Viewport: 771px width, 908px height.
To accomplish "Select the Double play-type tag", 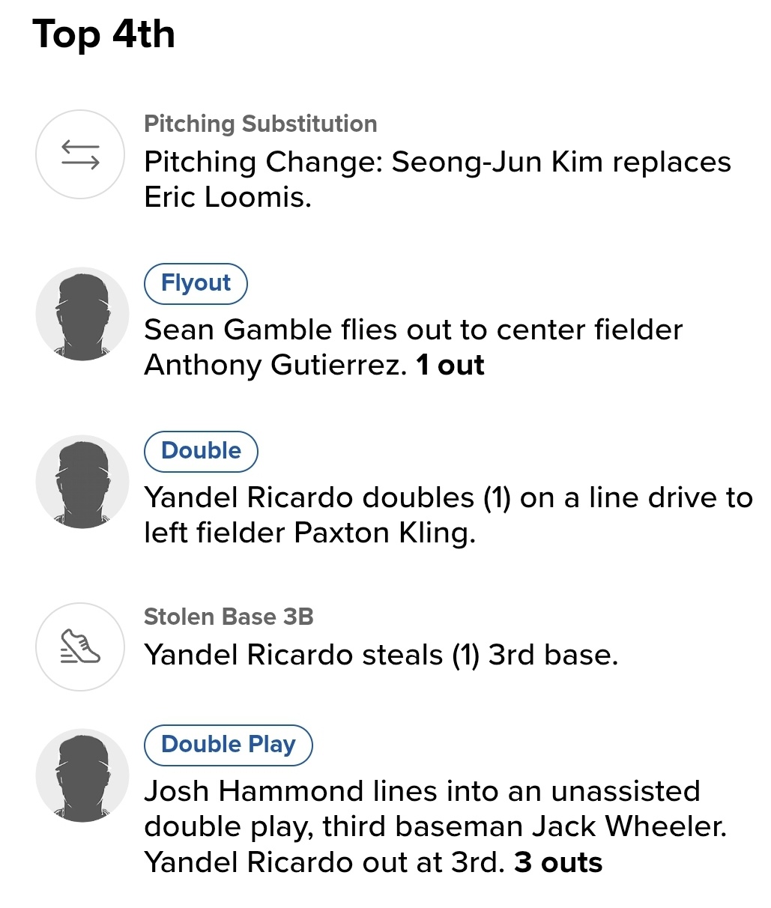I will click(201, 451).
